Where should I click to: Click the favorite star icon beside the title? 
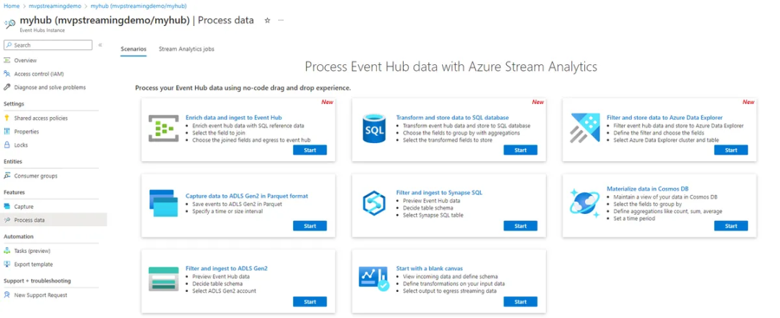267,20
